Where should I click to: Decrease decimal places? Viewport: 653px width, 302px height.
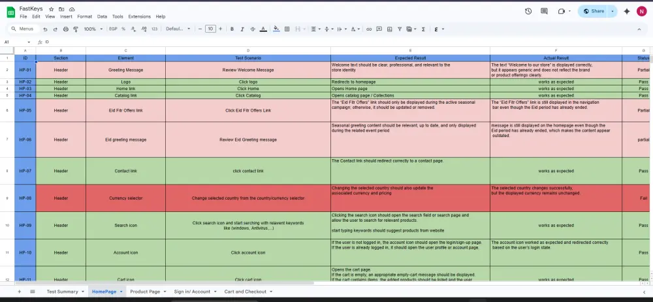(133, 29)
